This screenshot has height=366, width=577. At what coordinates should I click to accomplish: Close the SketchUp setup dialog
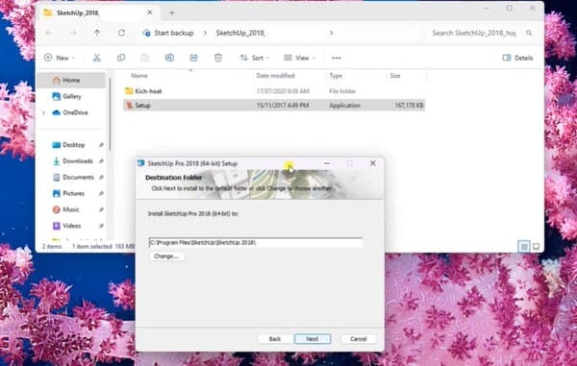(373, 163)
